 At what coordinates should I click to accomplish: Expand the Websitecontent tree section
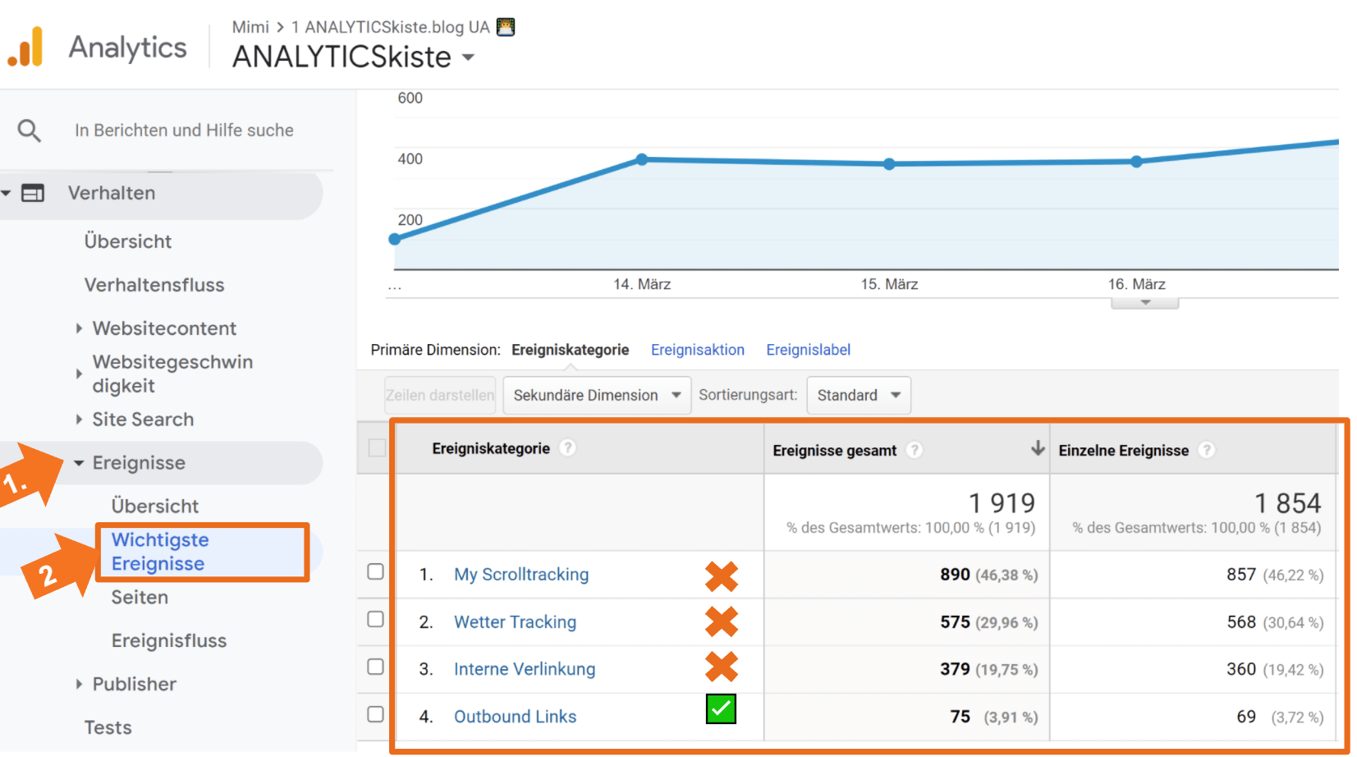(x=80, y=328)
